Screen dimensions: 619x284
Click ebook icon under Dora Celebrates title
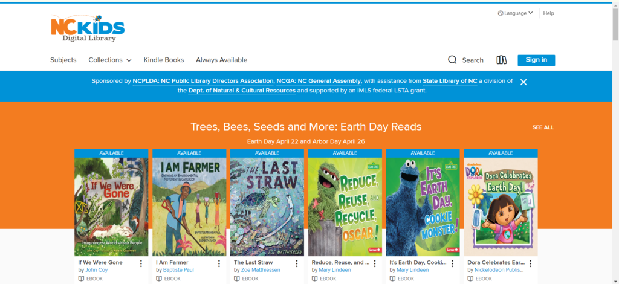tap(470, 279)
